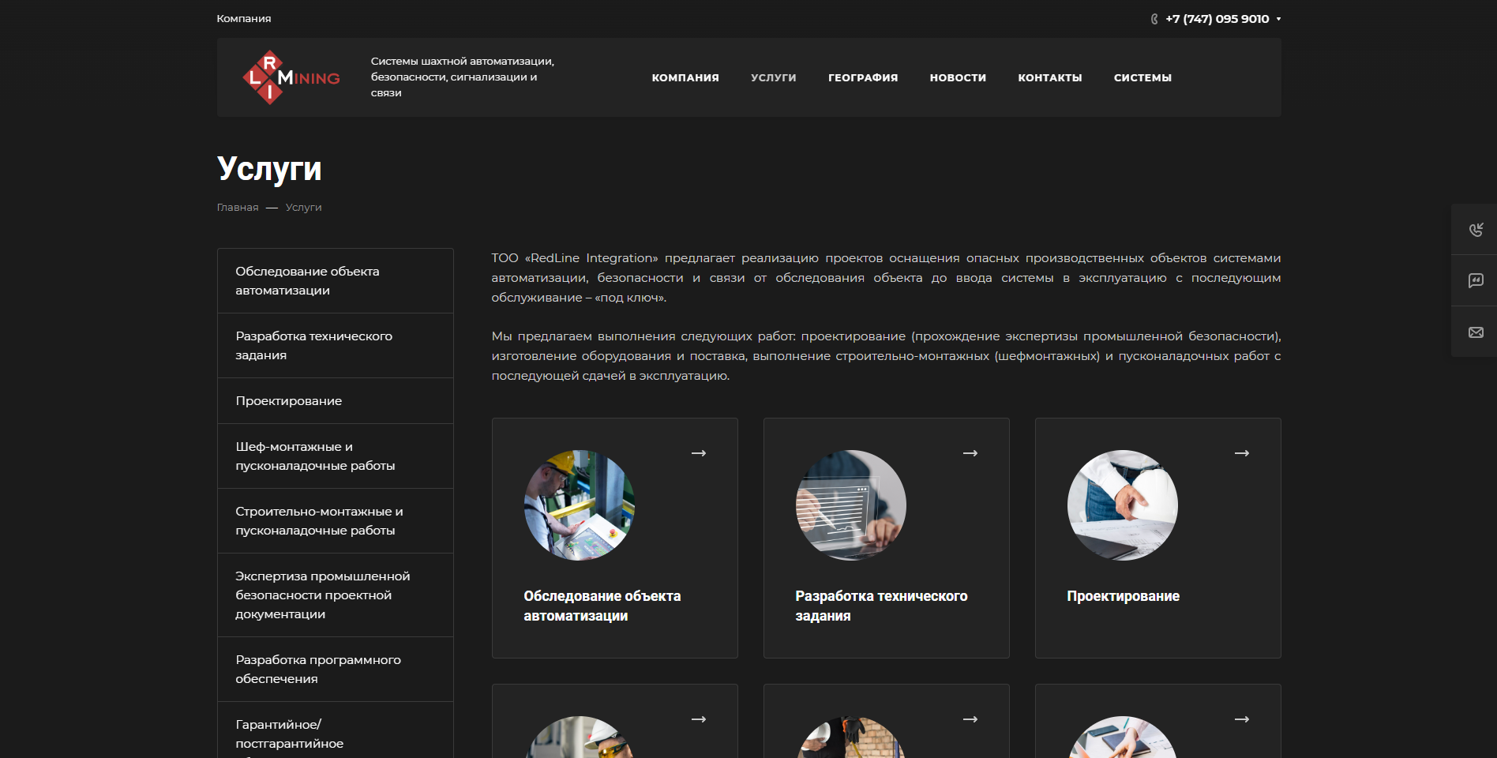This screenshot has height=758, width=1497.
Task: Open the callback phone icon in side panel
Action: click(1475, 229)
